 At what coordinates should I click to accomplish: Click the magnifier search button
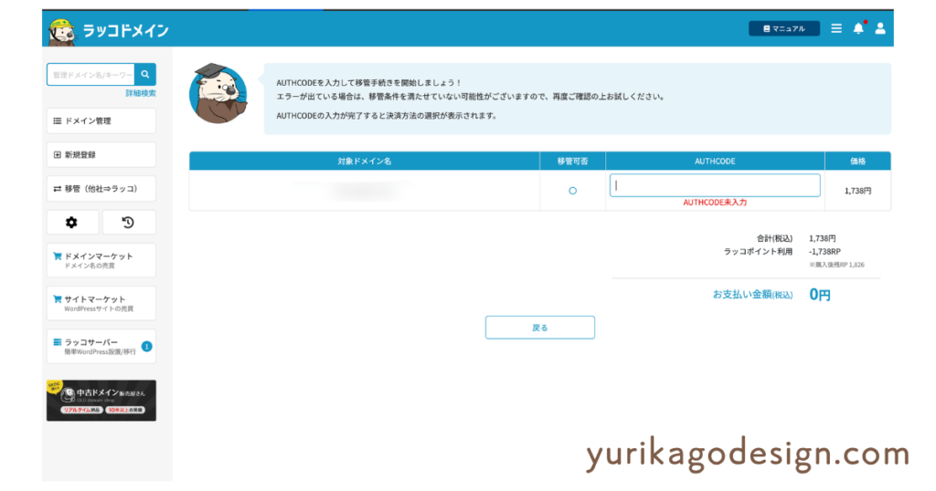[x=145, y=75]
